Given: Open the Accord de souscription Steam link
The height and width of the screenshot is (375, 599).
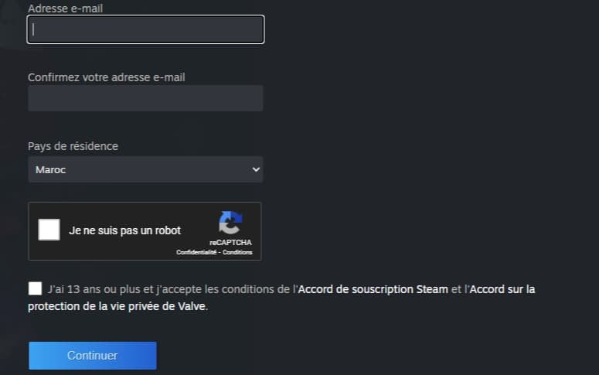Looking at the screenshot, I should [x=373, y=289].
